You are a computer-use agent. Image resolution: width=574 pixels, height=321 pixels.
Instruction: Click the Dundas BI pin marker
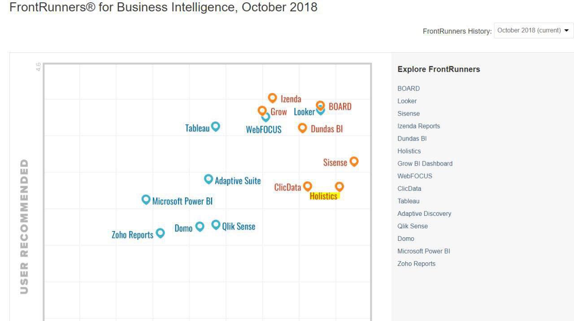click(303, 128)
